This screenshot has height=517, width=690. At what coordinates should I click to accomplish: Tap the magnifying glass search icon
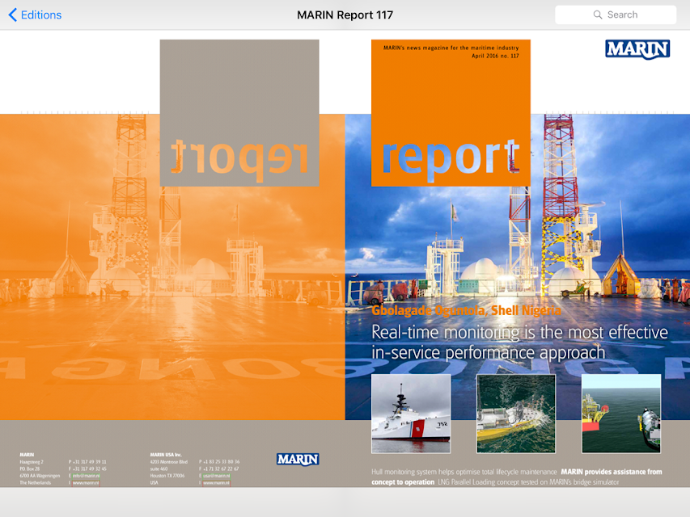click(x=597, y=15)
